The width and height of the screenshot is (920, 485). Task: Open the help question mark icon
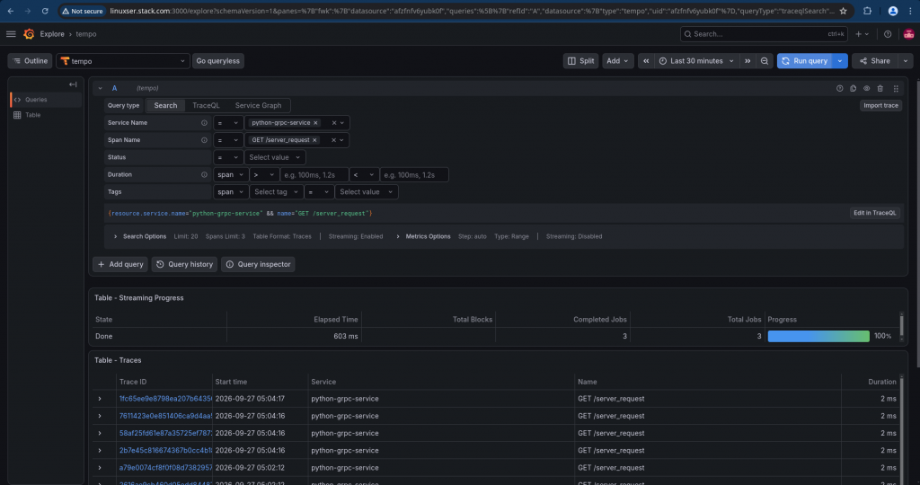tap(888, 34)
